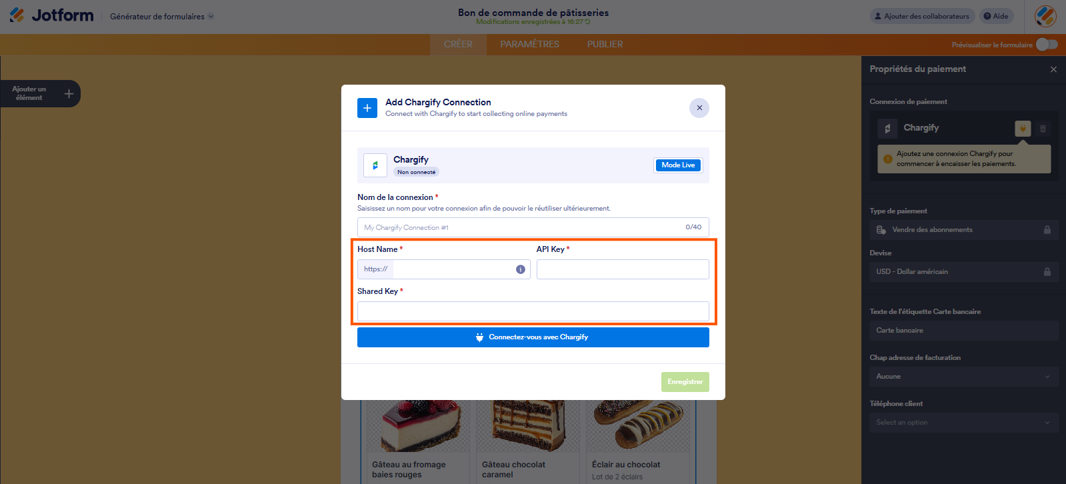The image size is (1066, 484).
Task: Click the info icon beside Host Name
Action: (520, 269)
